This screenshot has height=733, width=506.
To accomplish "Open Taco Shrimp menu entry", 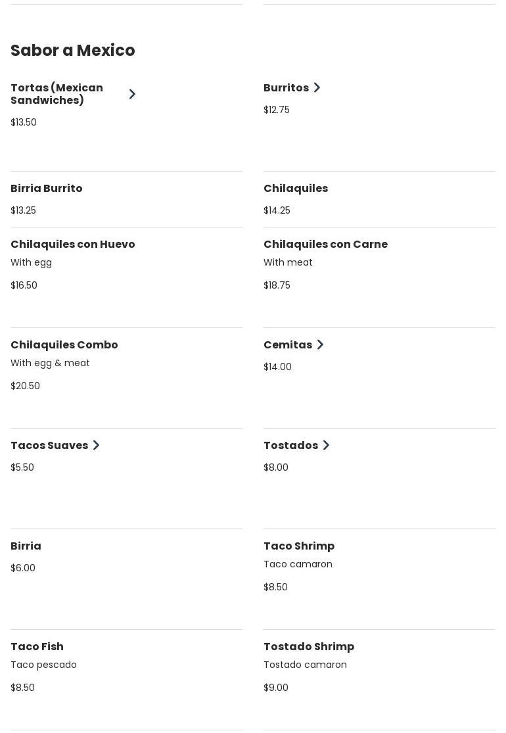I will 379,579.
